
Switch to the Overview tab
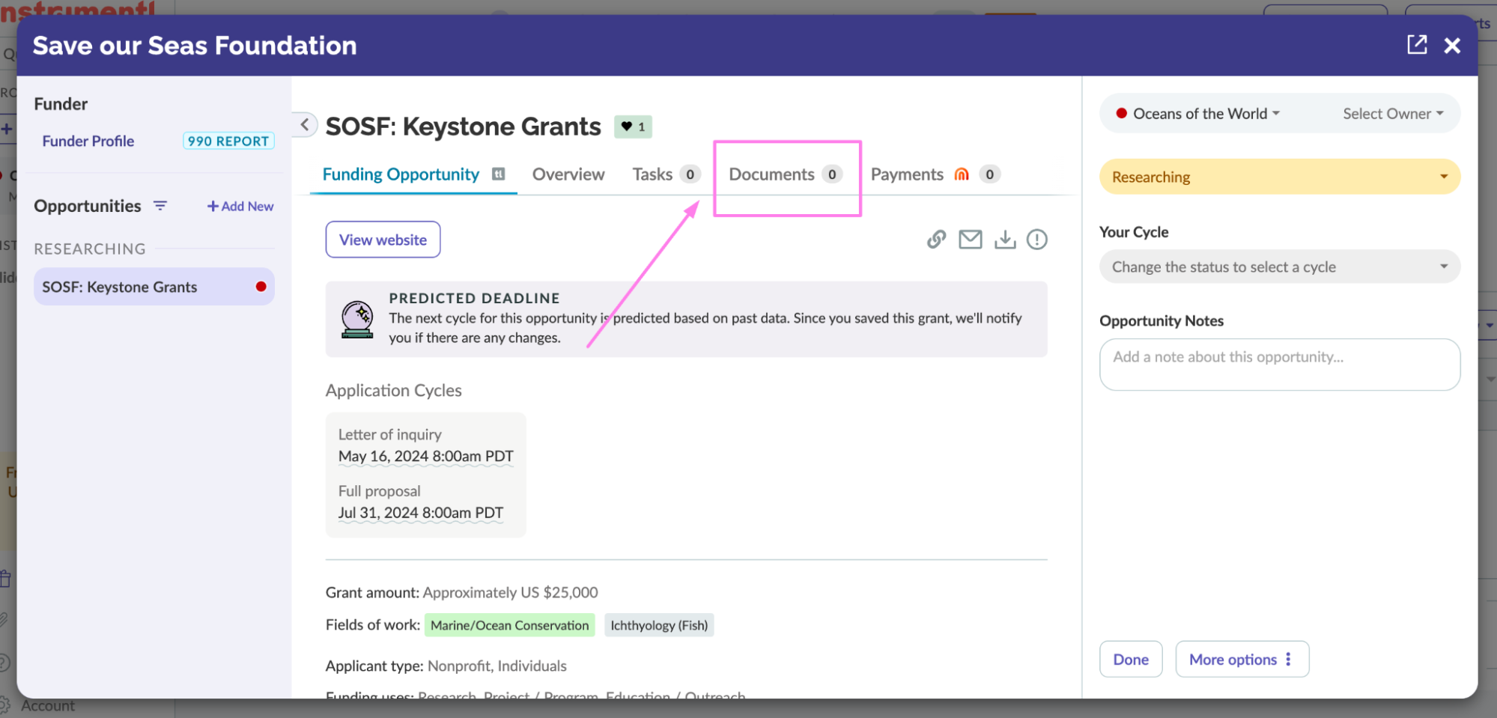tap(568, 174)
